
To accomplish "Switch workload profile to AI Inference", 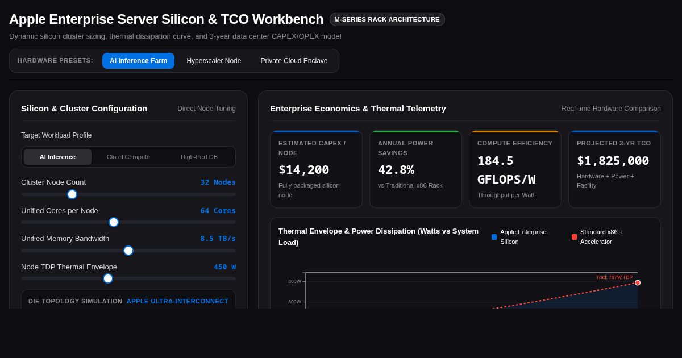I will pos(57,157).
